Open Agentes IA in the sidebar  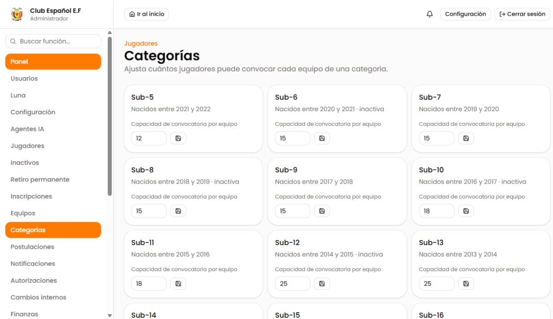pyautogui.click(x=53, y=129)
